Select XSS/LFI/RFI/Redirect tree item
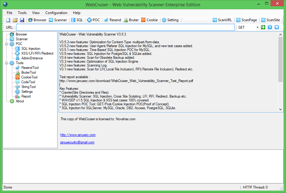Screen dimensions: 286x193 [37, 53]
